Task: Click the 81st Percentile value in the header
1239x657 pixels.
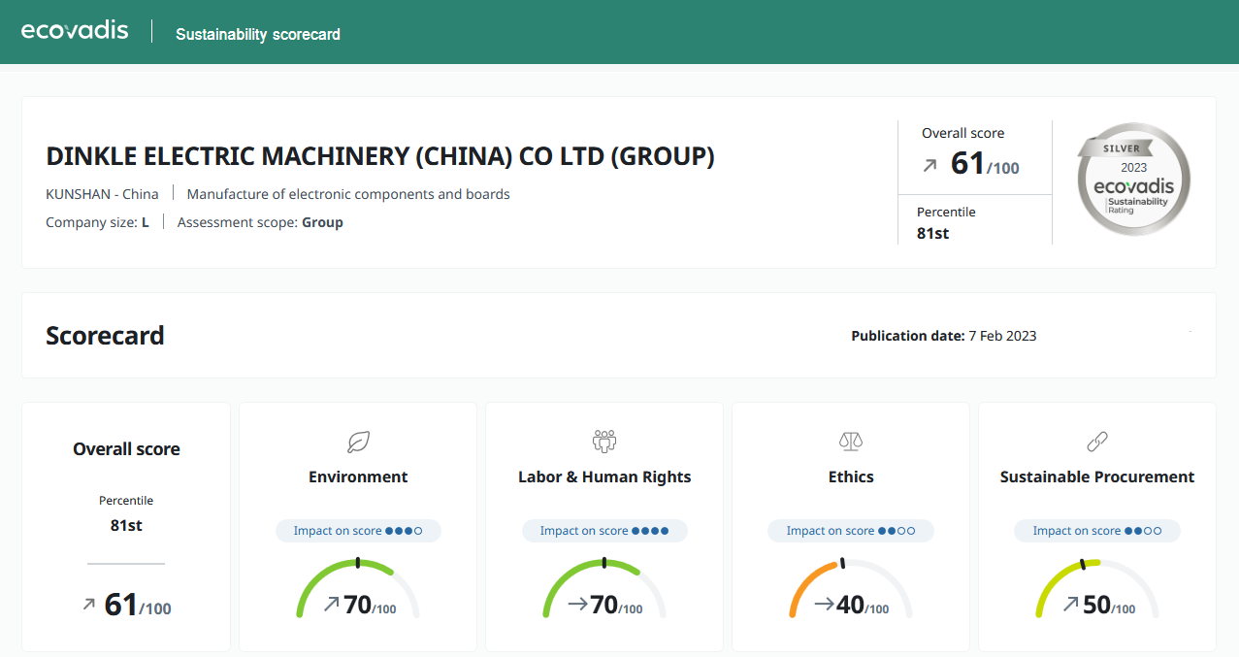Action: click(932, 233)
